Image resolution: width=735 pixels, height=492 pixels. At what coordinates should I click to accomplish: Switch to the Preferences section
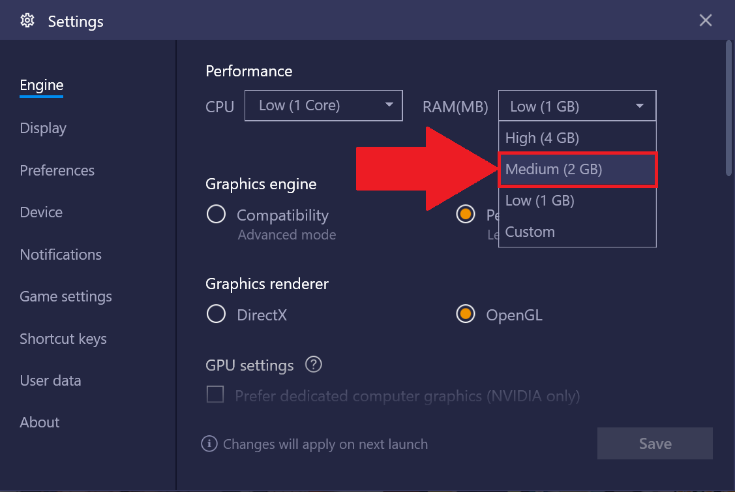(x=57, y=170)
